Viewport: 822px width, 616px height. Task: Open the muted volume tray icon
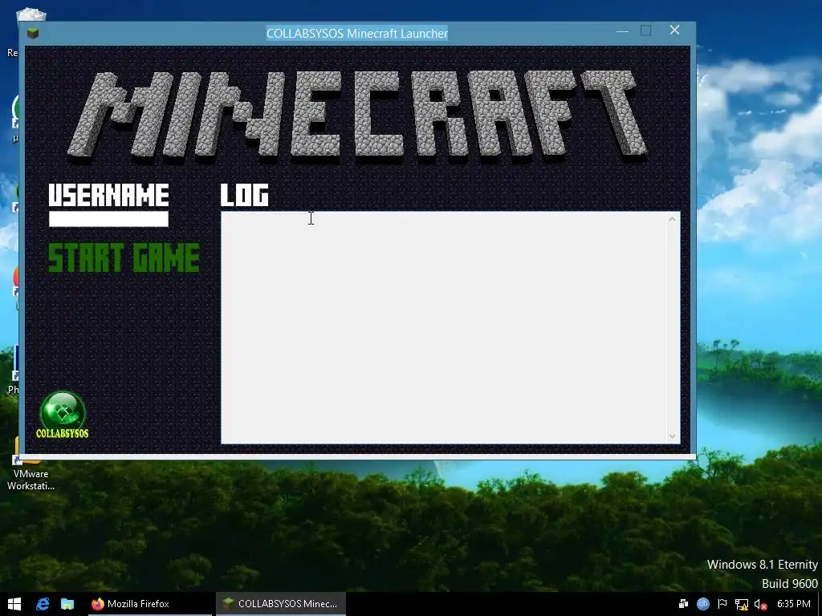(x=760, y=604)
